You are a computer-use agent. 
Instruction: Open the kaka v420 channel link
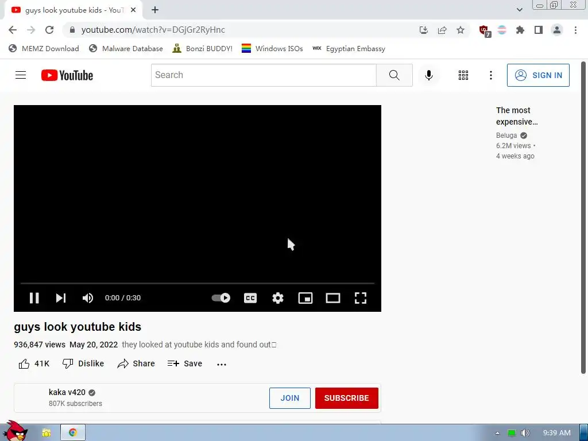[x=67, y=392]
